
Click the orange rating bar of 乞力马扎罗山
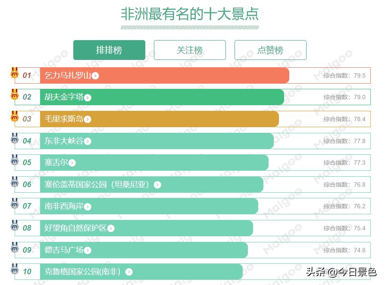click(172, 75)
